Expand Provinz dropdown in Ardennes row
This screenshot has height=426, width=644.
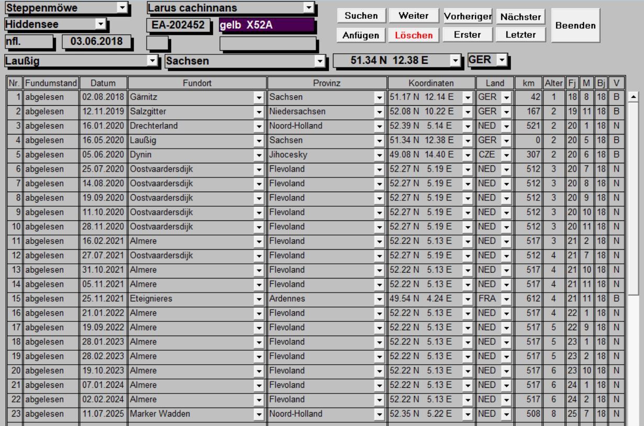(x=379, y=298)
